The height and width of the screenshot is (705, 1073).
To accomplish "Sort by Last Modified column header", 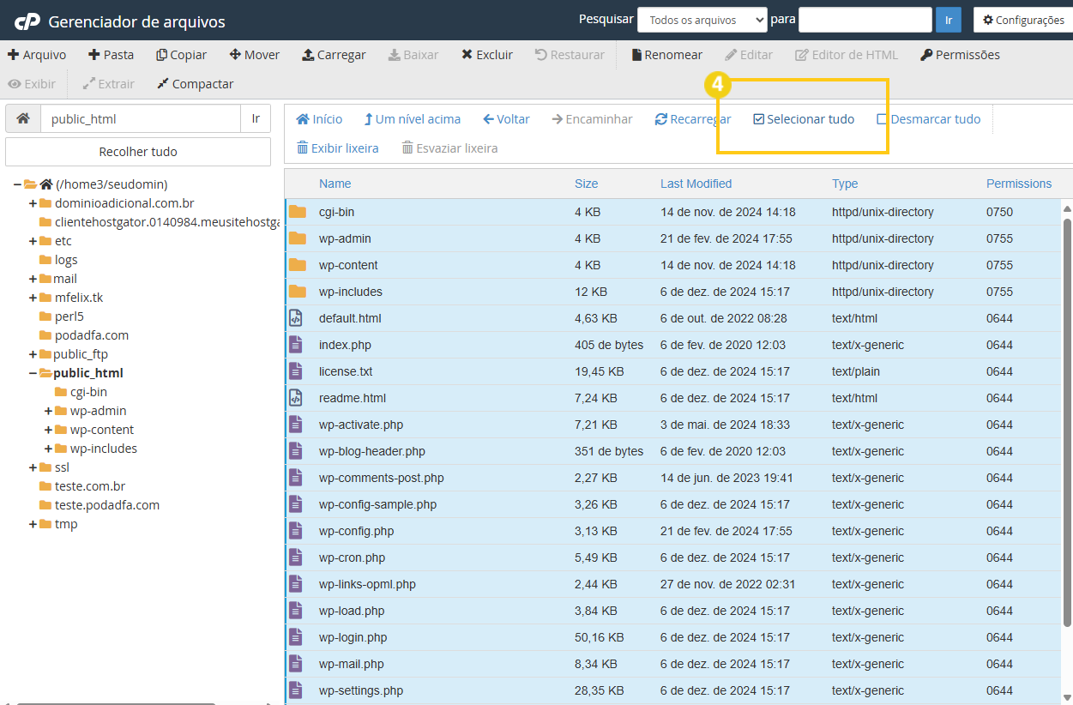I will point(696,184).
